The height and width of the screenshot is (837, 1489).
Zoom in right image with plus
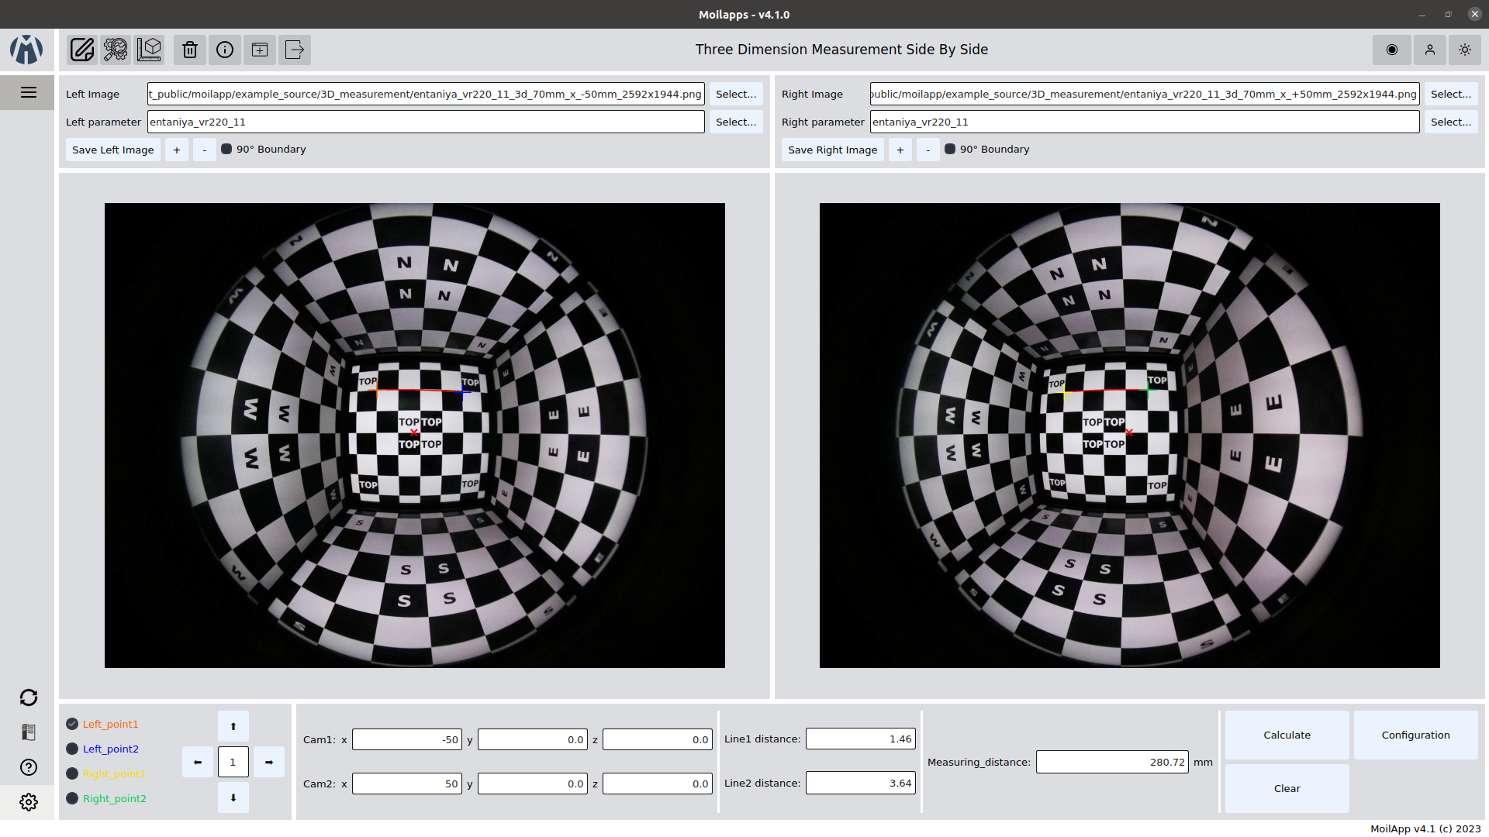(x=900, y=150)
